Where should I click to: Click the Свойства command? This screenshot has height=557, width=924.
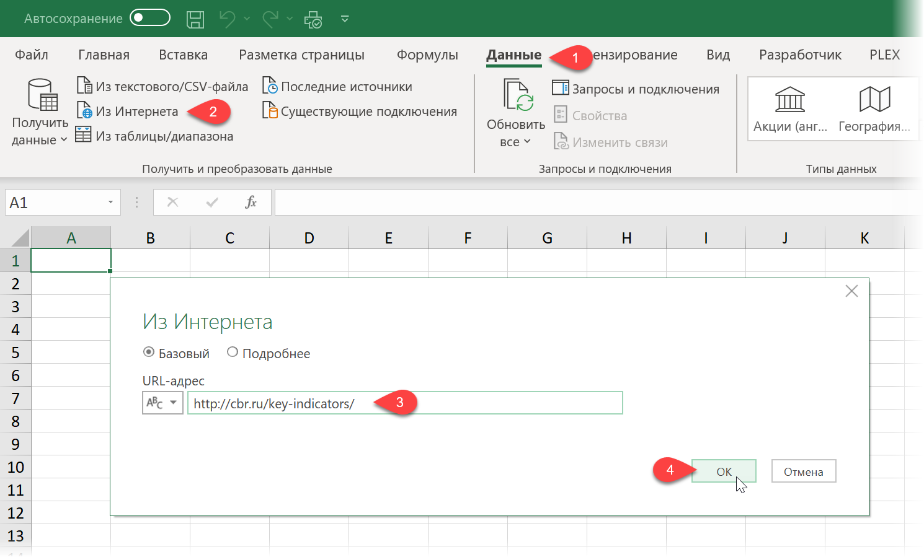[590, 115]
